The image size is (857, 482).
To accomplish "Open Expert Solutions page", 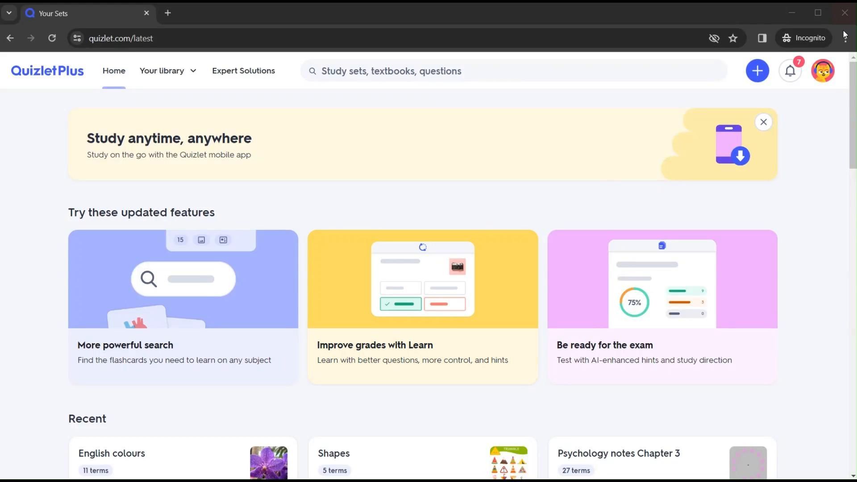I will tap(243, 71).
